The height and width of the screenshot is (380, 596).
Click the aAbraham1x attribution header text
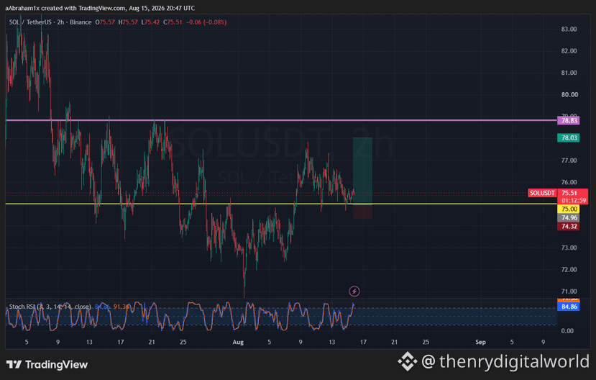tap(100, 8)
